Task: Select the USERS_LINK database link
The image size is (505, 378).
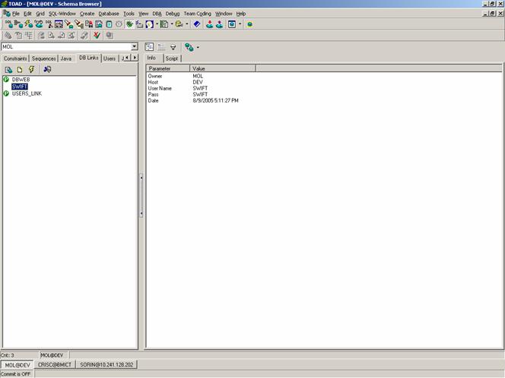Action: coord(28,93)
